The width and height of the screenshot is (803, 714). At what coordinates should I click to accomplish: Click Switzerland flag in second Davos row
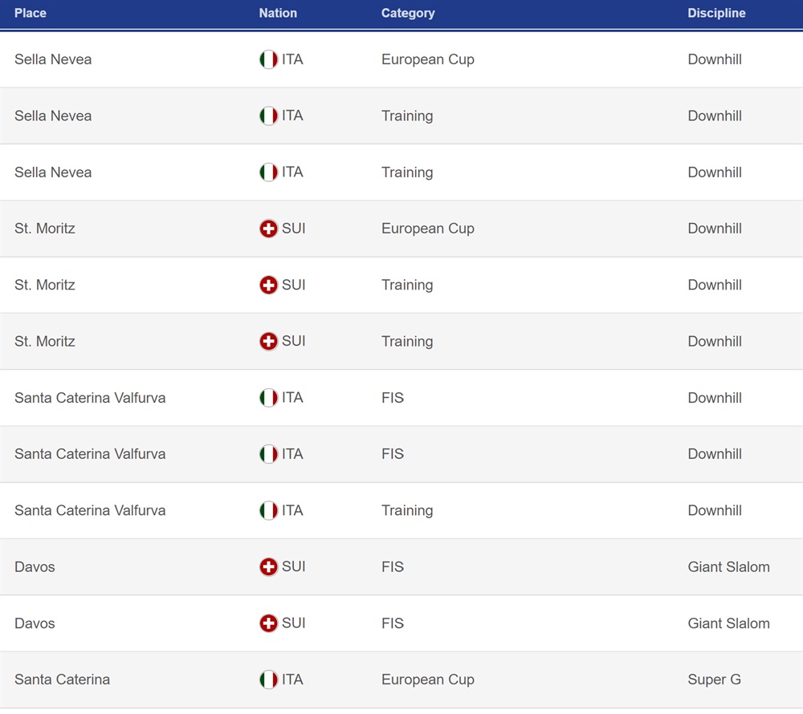(268, 623)
